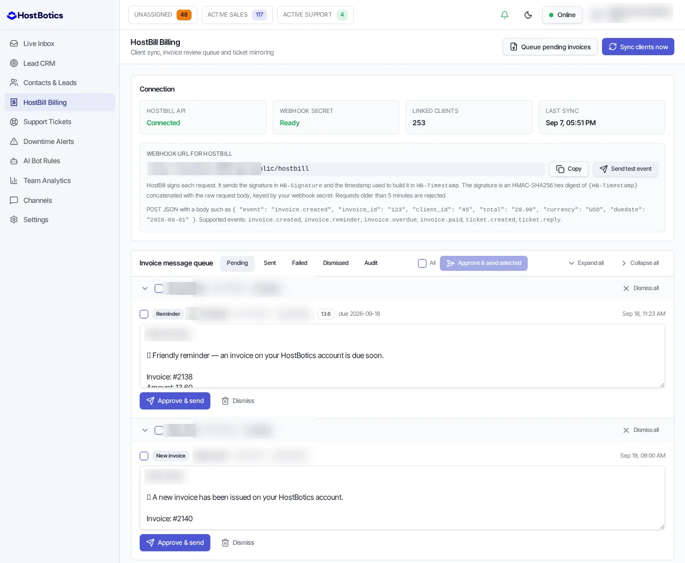Collapse all invoice groups
The height and width of the screenshot is (563, 685).
click(x=640, y=263)
